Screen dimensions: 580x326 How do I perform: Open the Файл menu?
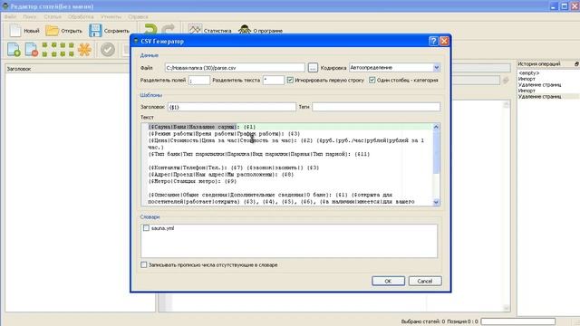click(x=10, y=16)
